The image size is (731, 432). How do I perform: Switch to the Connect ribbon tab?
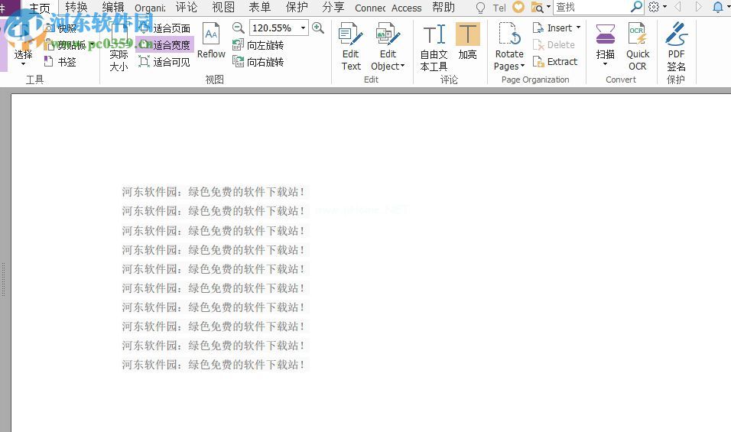tap(370, 8)
